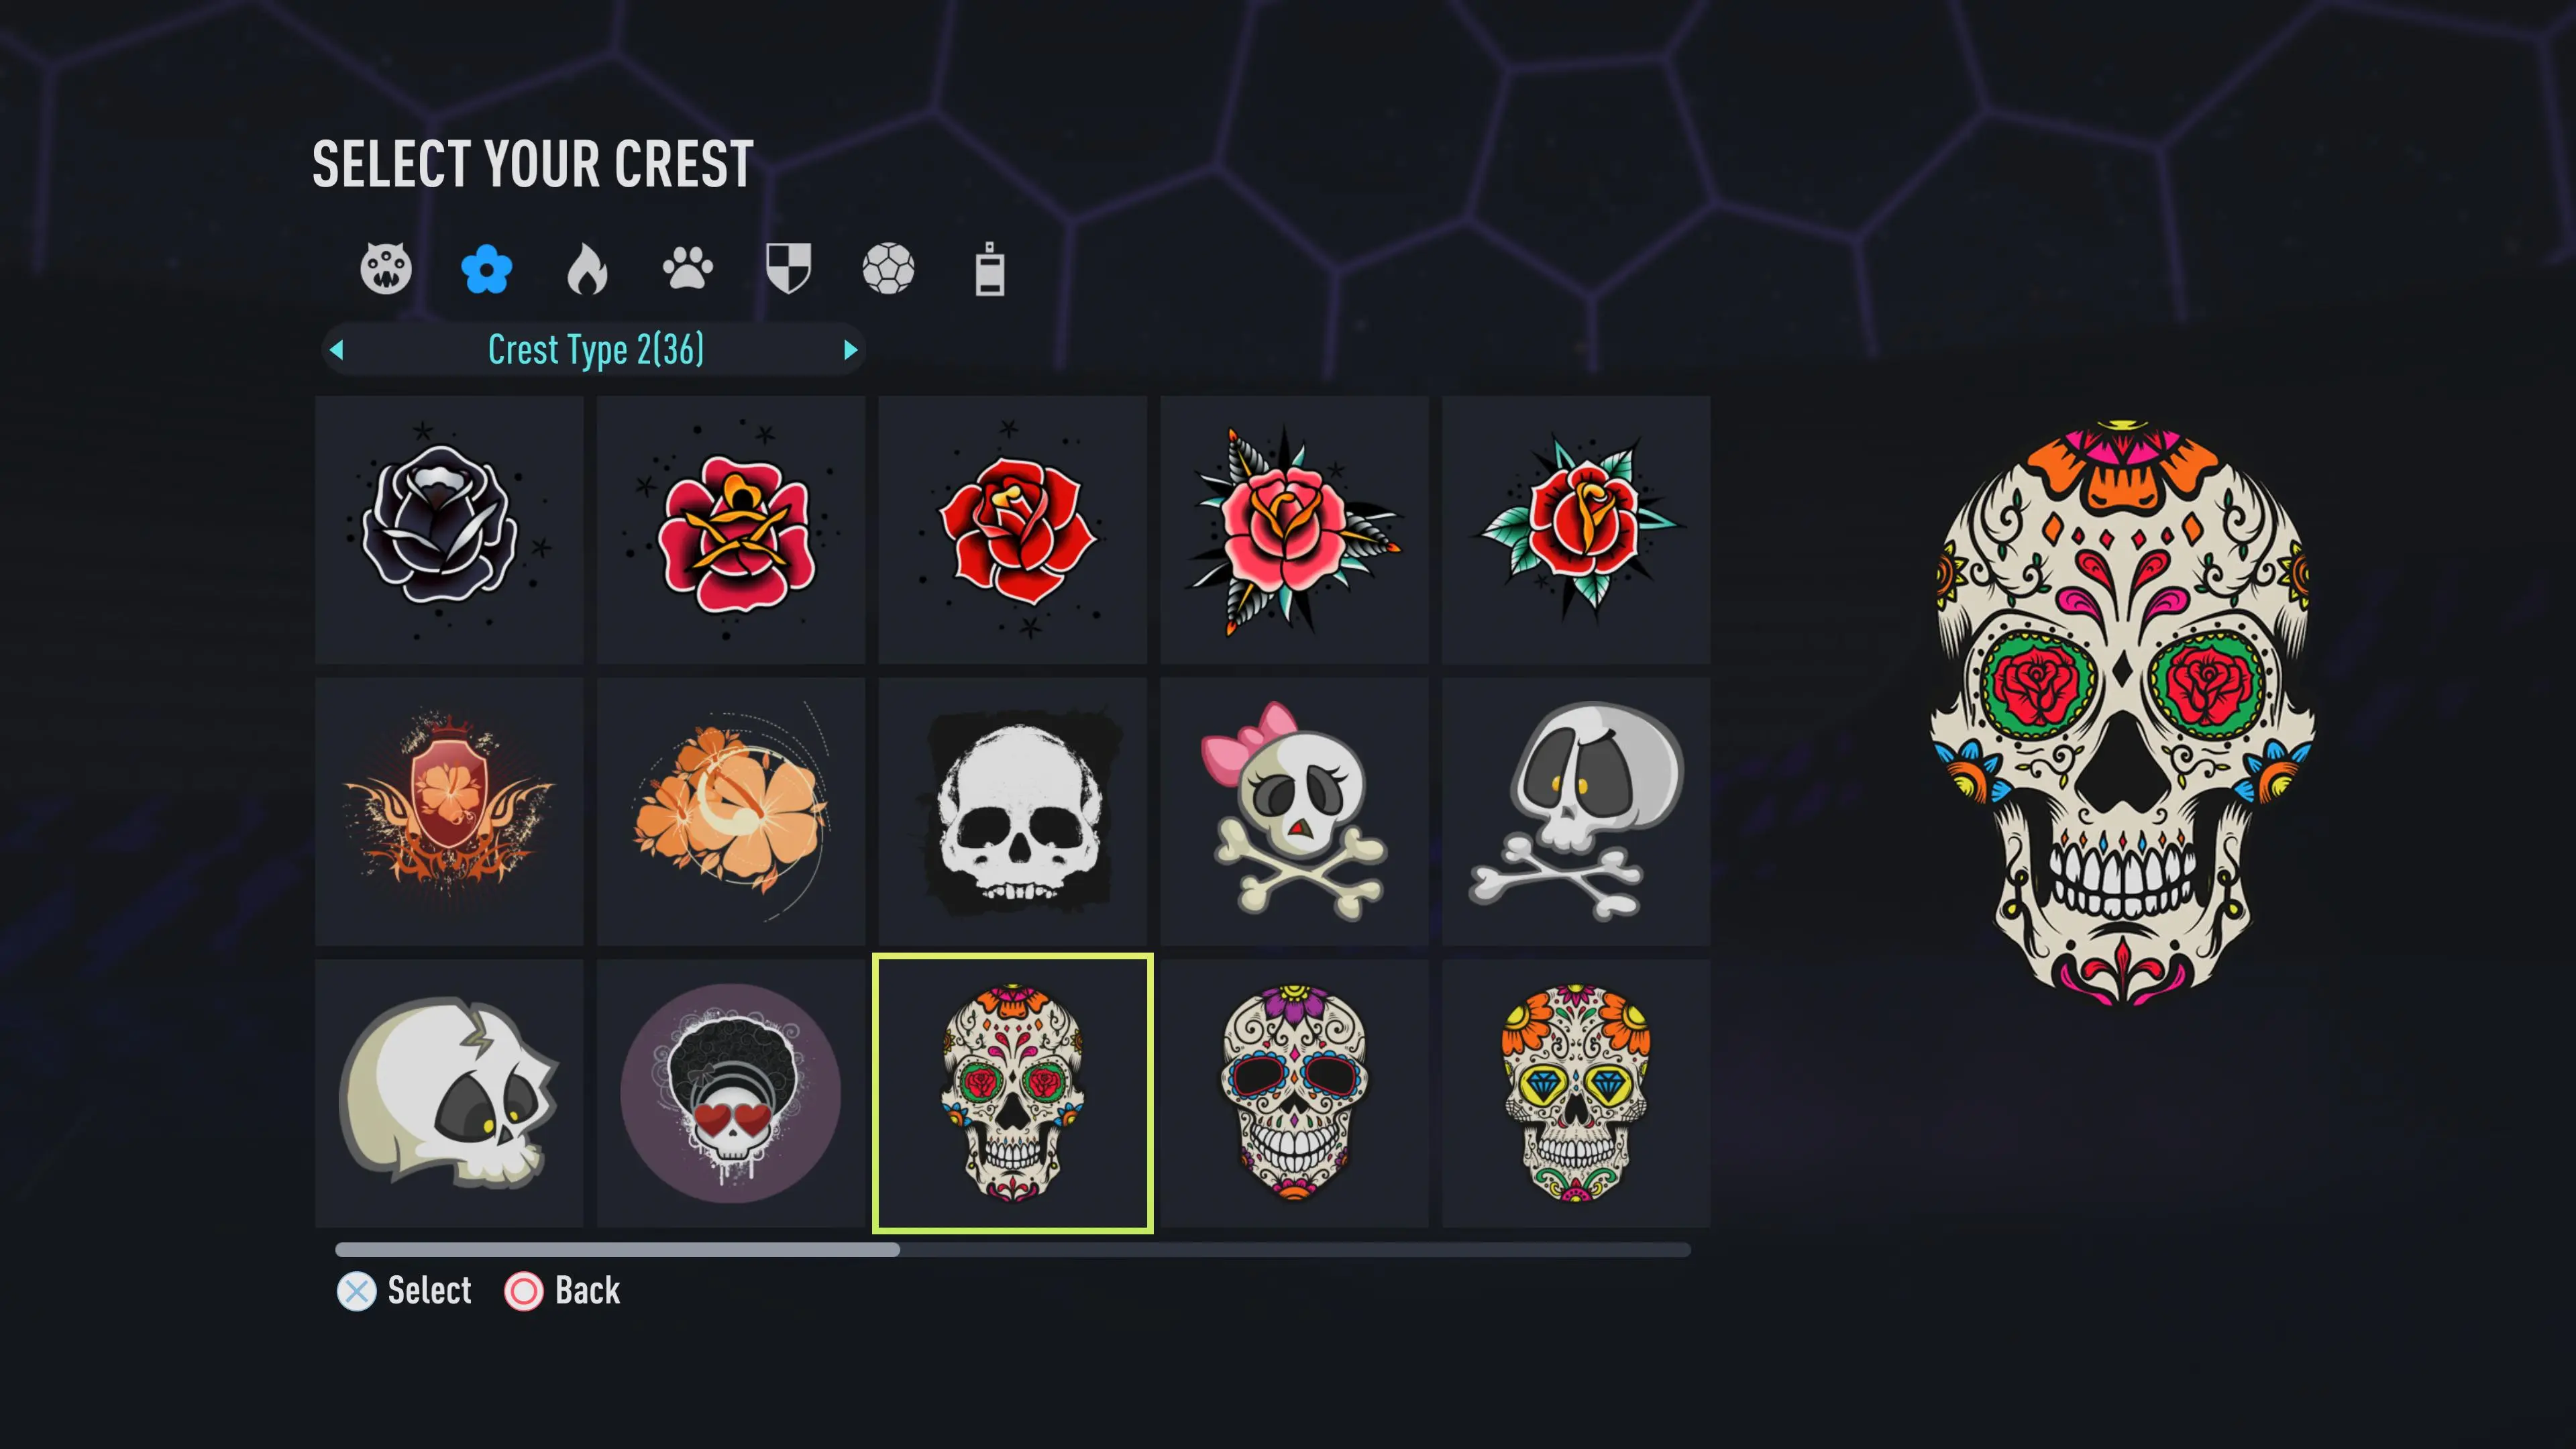The image size is (2576, 1449).
Task: Click the right arrow beside Crest Type
Action: point(850,350)
